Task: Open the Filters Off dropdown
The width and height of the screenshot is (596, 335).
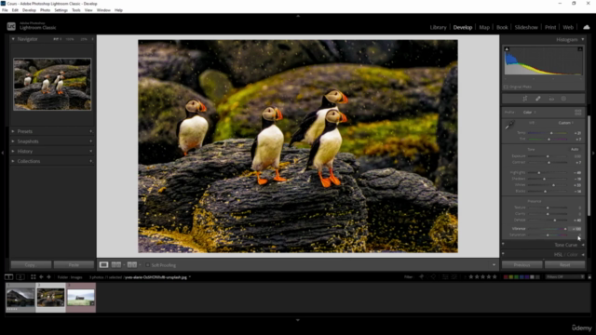Action: tap(565, 277)
